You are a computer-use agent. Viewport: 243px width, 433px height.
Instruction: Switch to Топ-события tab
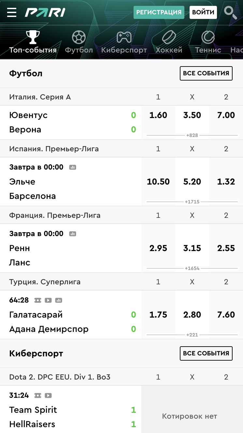[33, 42]
